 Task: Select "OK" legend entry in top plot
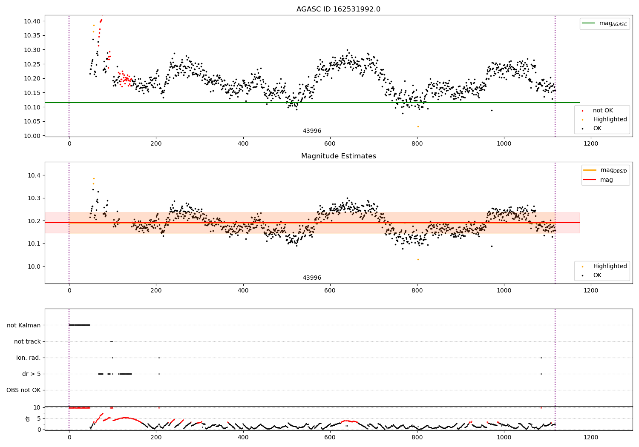point(597,128)
